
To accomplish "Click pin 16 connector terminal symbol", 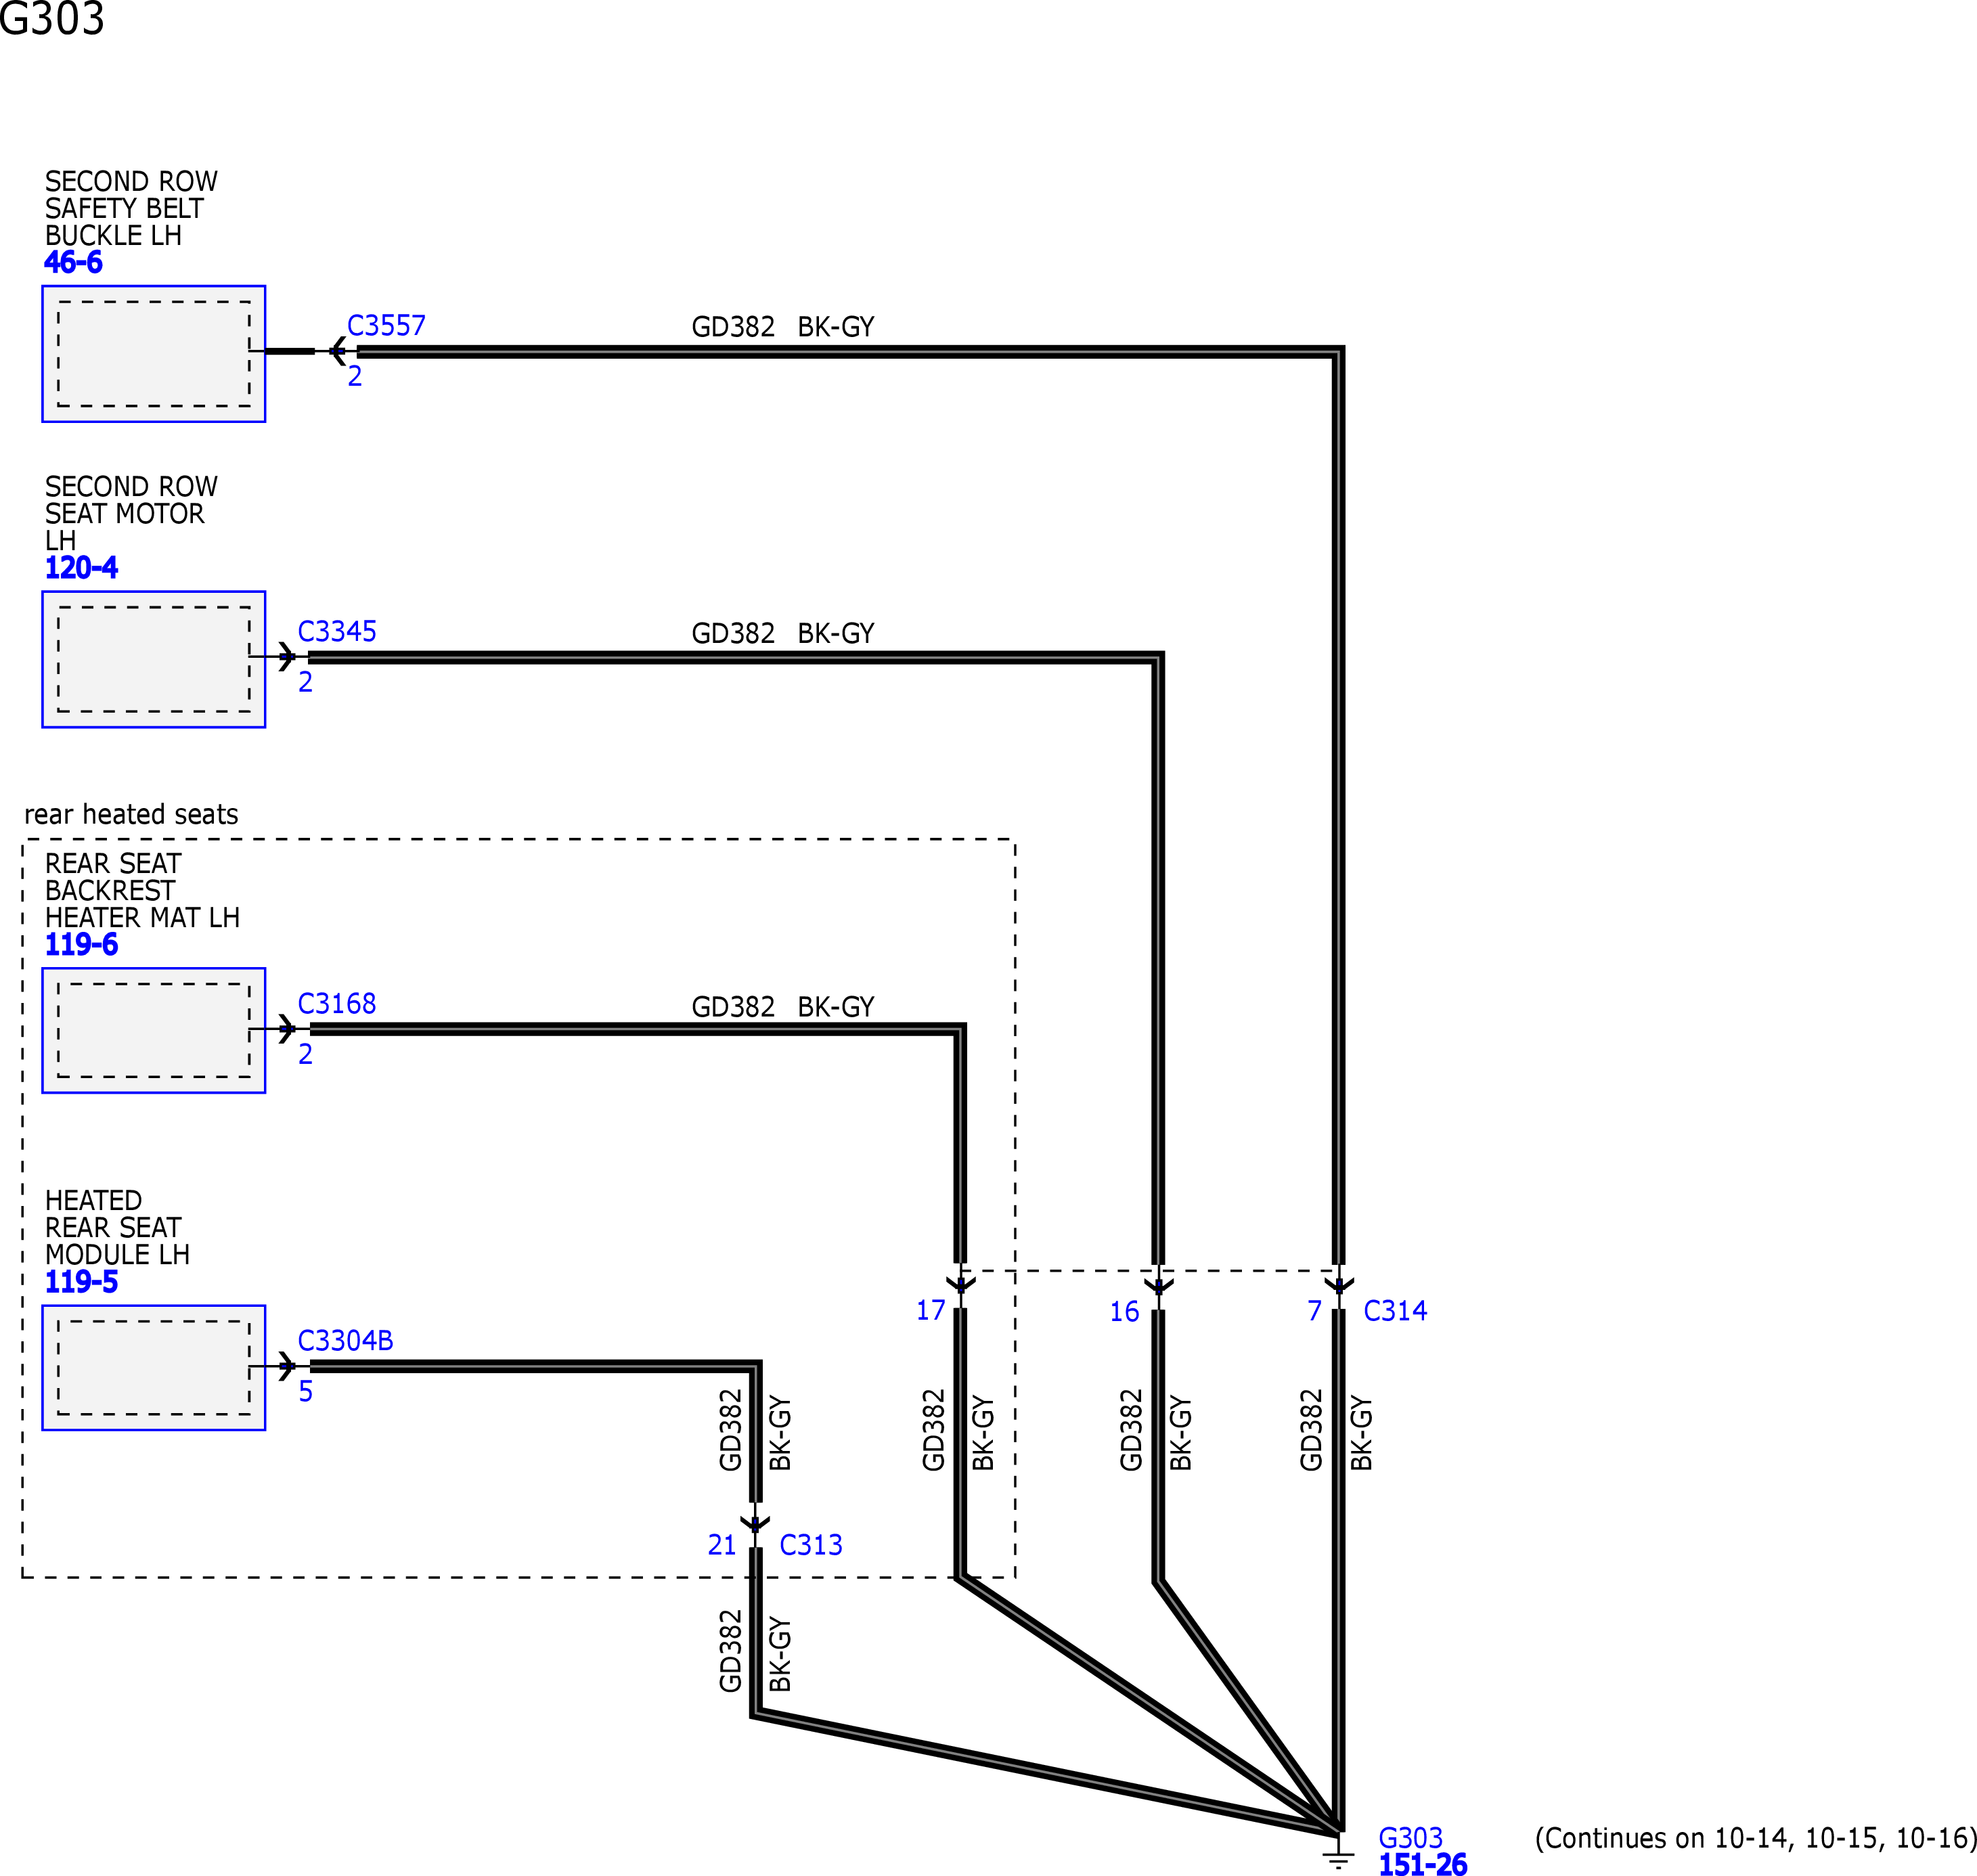I will click(x=1158, y=1286).
